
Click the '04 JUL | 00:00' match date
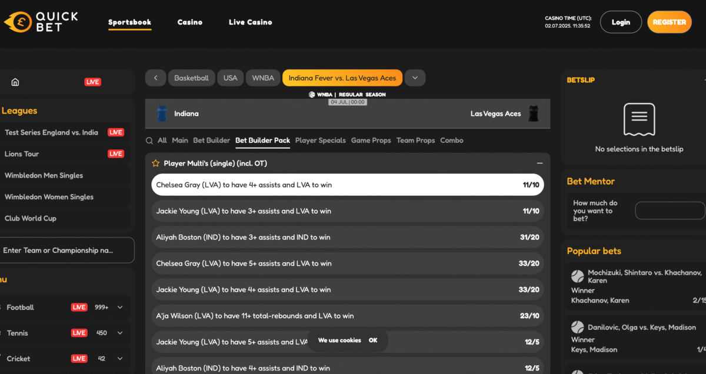pos(348,102)
